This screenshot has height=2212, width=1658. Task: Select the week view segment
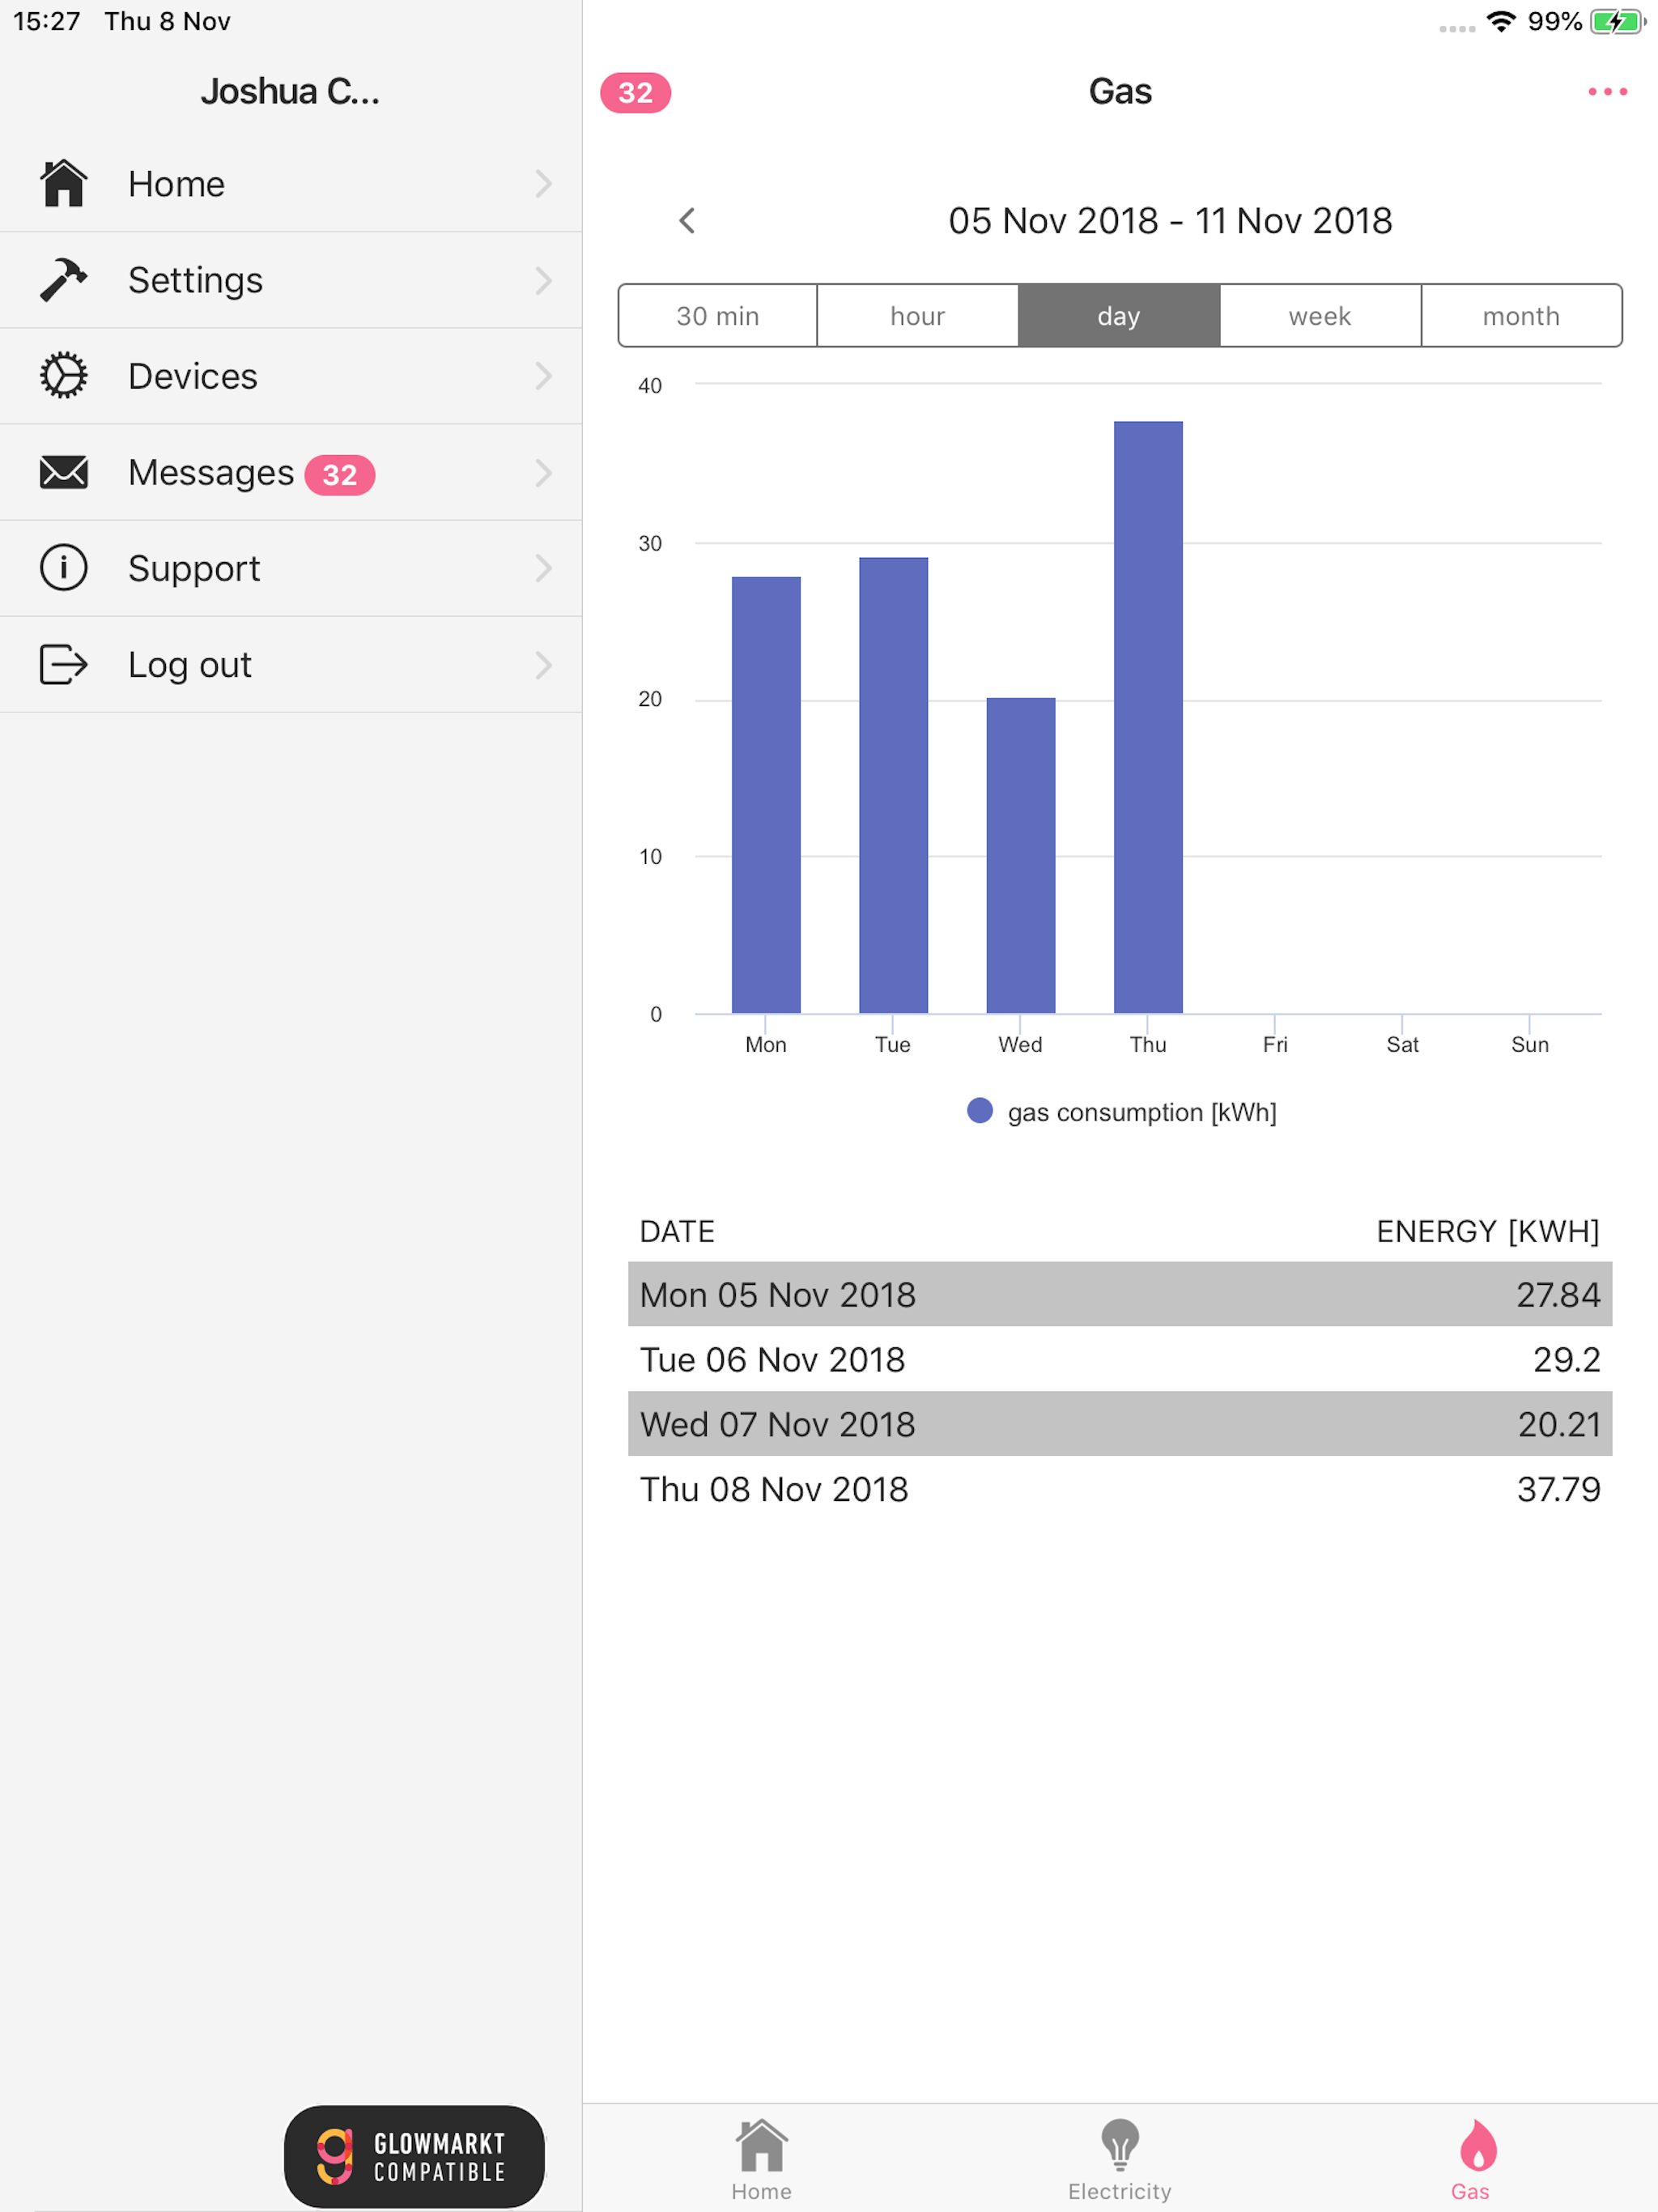[1320, 316]
